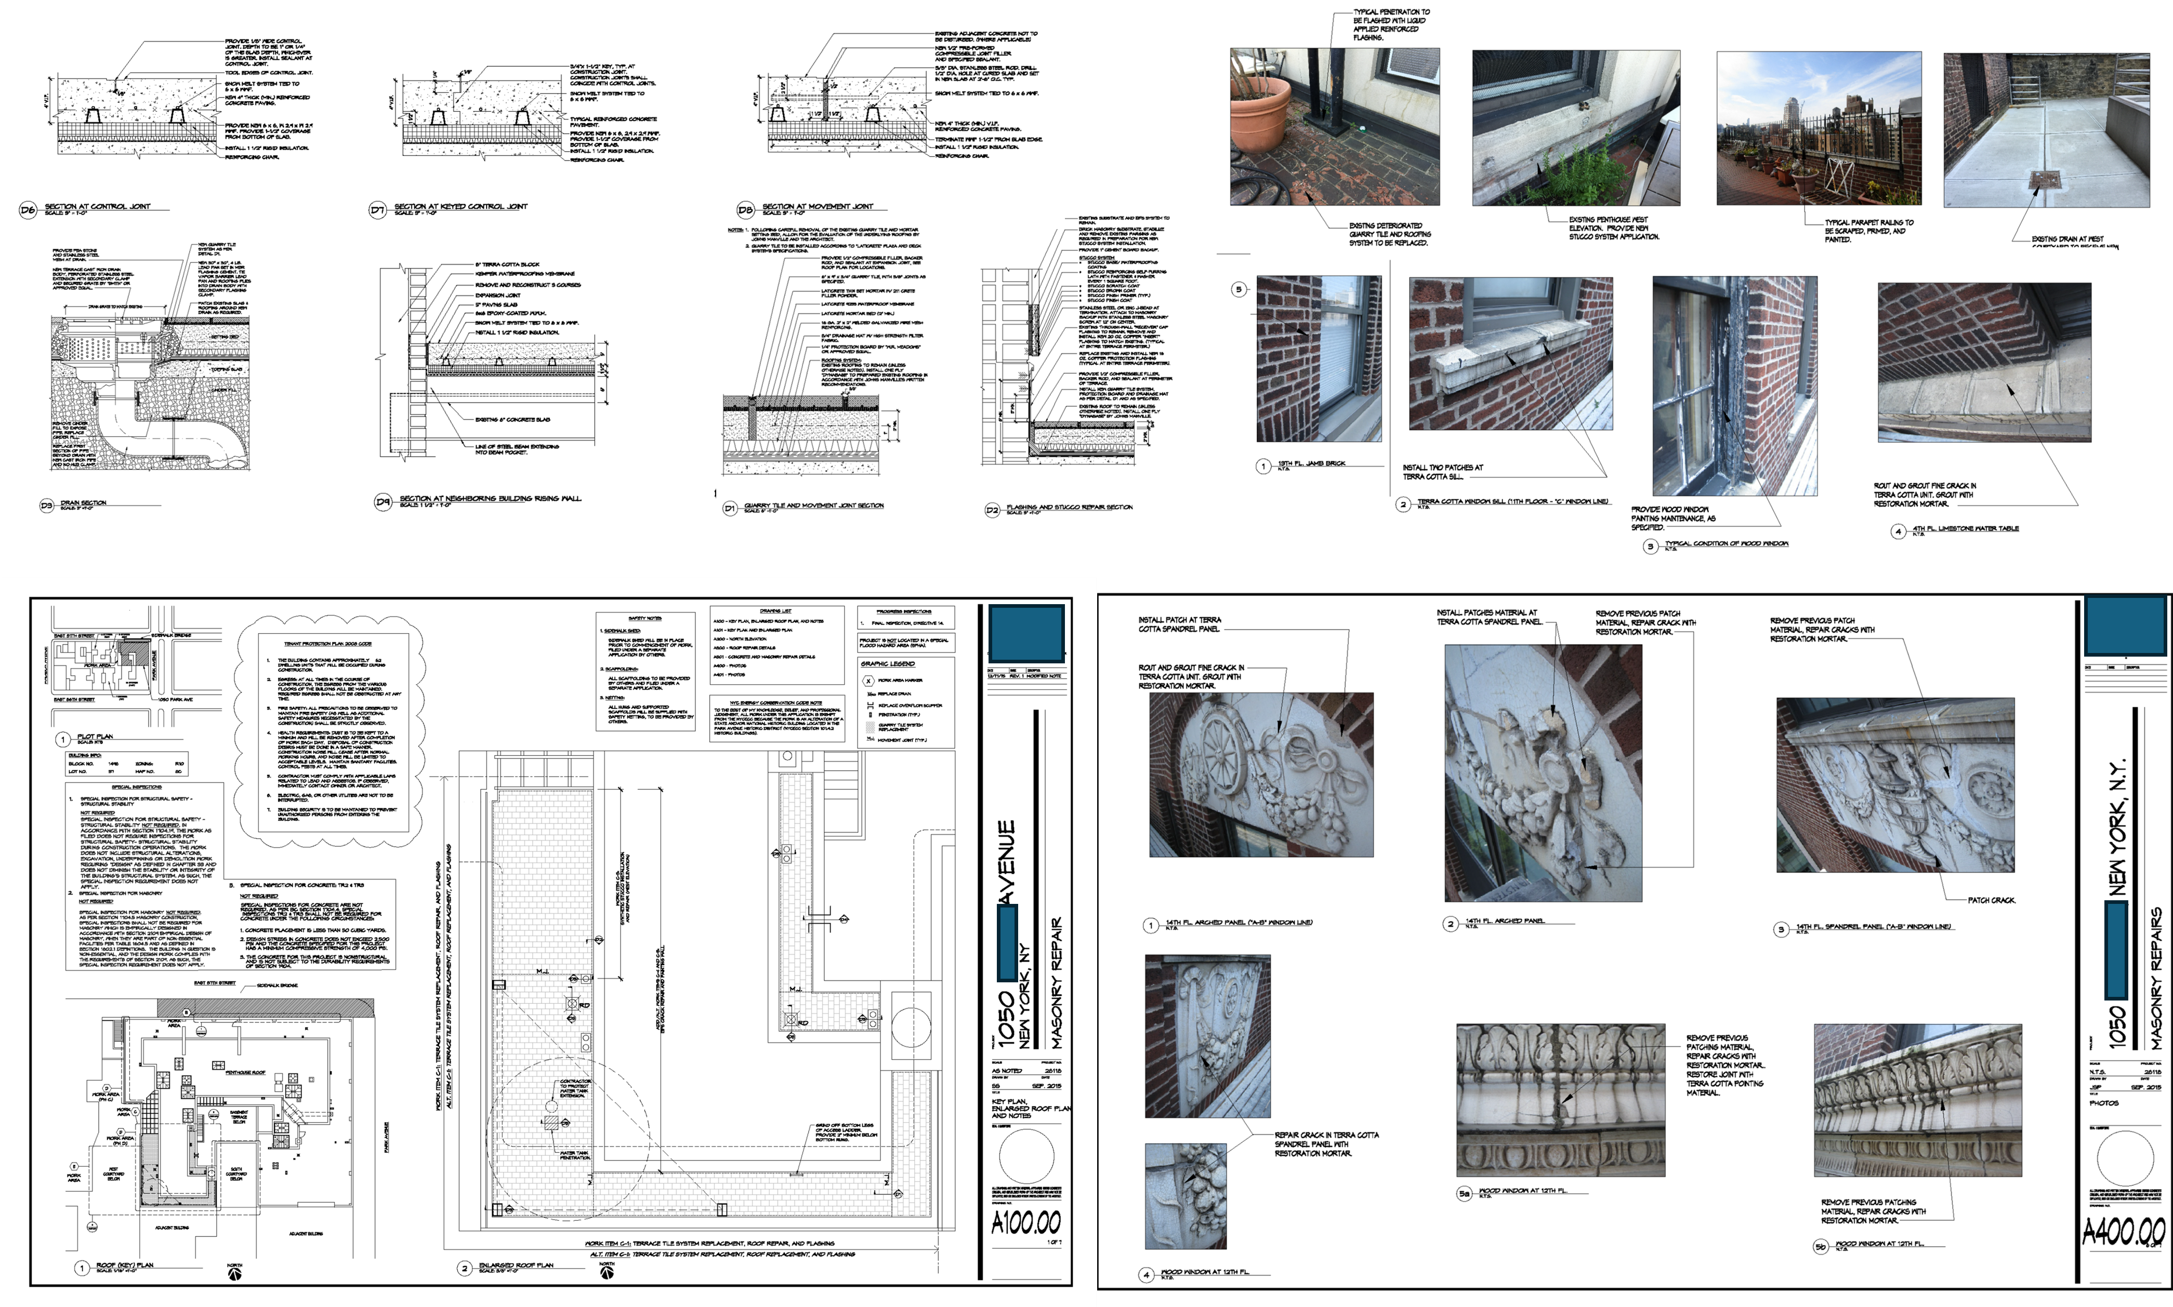Click the D3 drain section callout bubble
This screenshot has width=2173, height=1307.
pyautogui.click(x=47, y=505)
